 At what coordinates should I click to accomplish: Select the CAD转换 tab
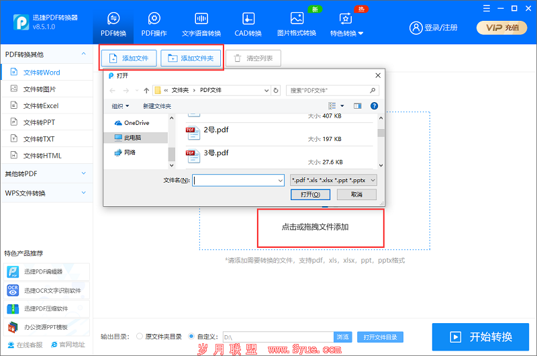coord(248,24)
